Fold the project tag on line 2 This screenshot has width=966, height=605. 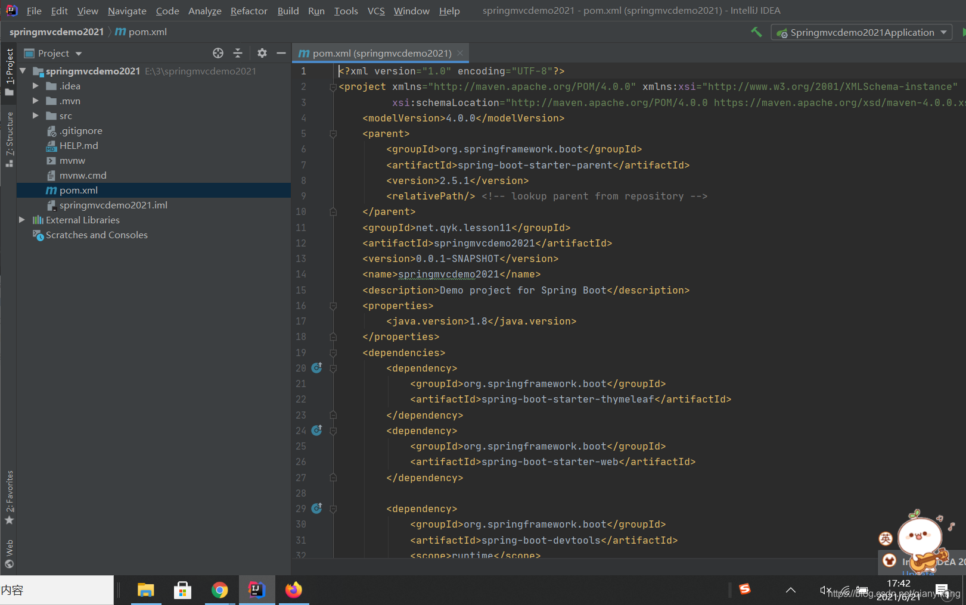click(x=333, y=87)
